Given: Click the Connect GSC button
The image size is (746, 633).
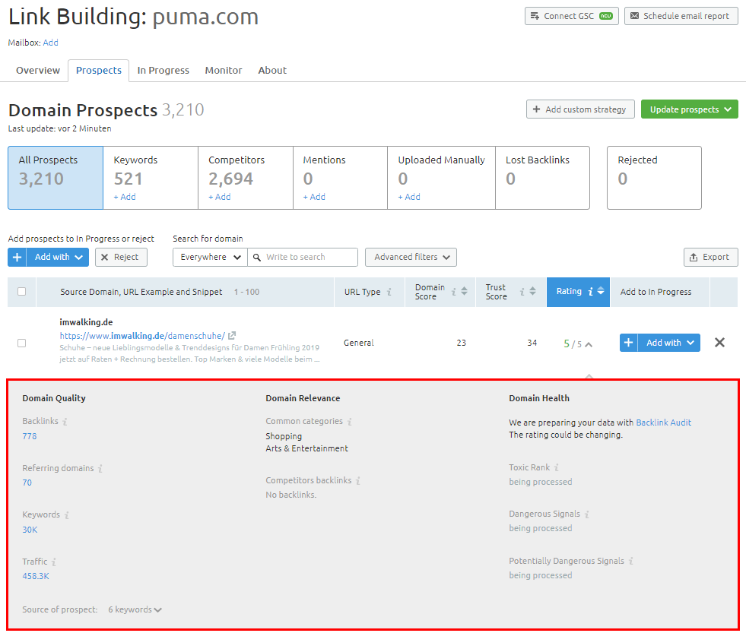Looking at the screenshot, I should pyautogui.click(x=571, y=16).
